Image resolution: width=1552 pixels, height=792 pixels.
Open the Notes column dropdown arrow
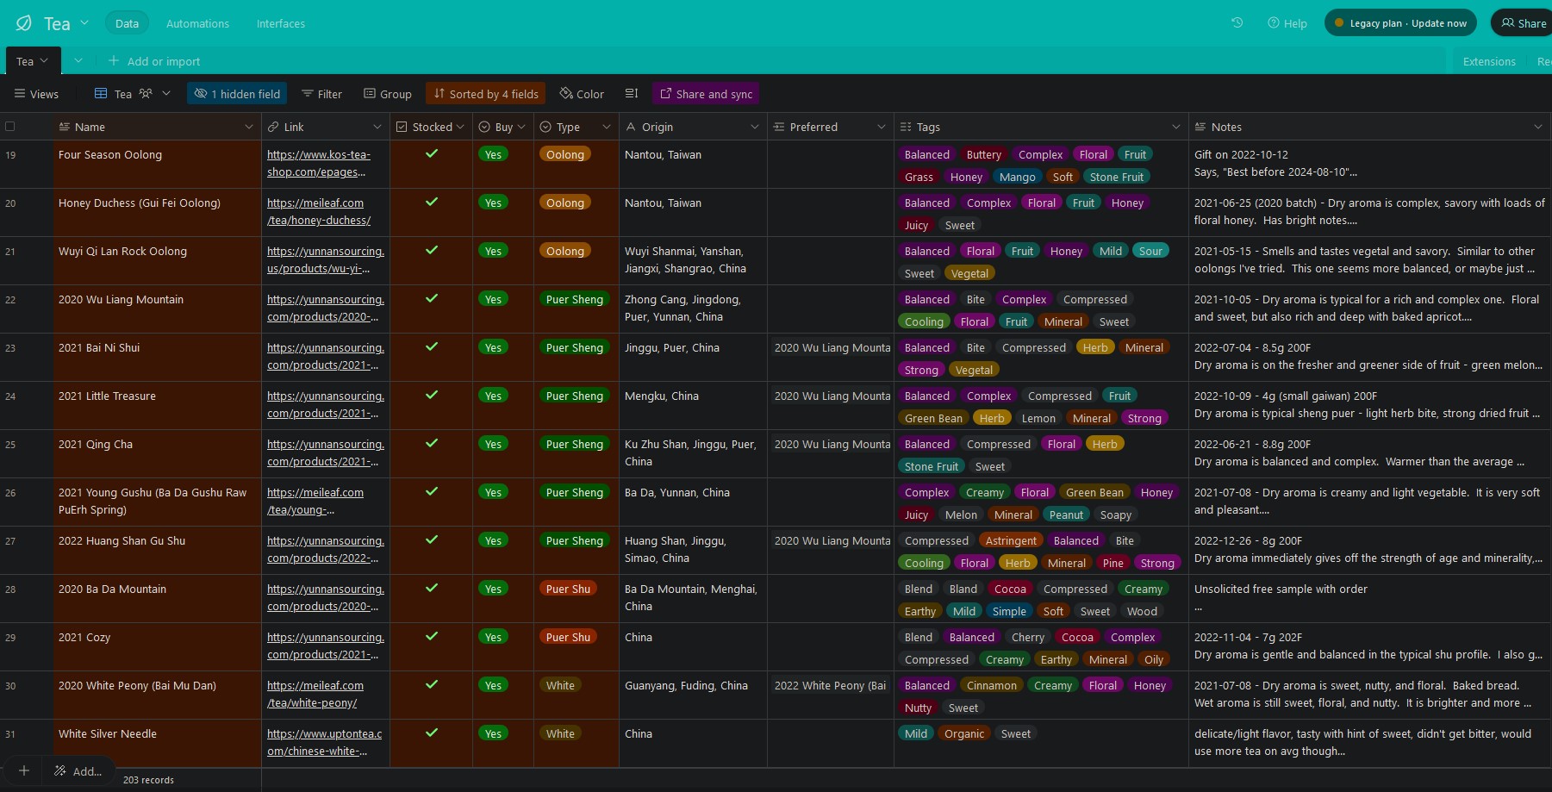tap(1538, 127)
